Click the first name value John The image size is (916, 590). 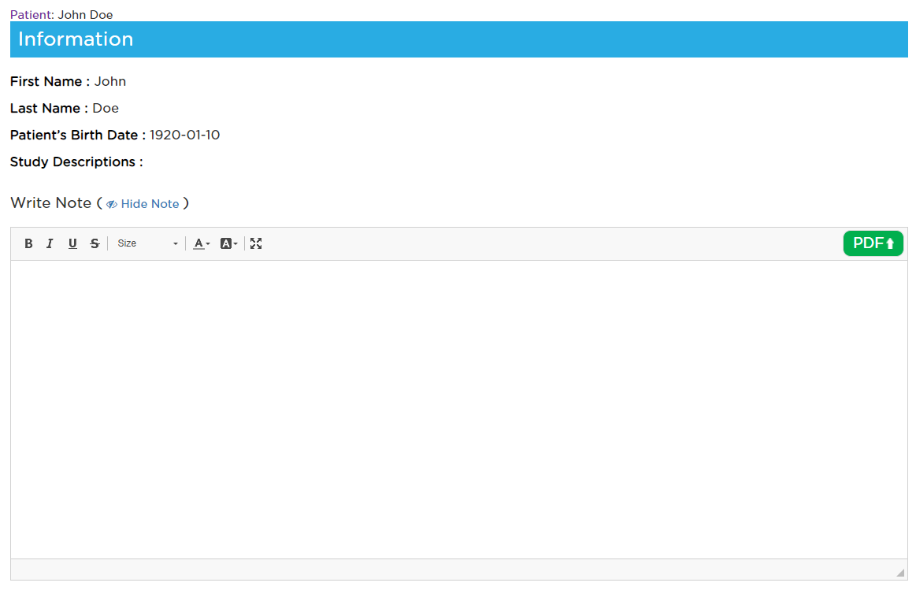[109, 81]
